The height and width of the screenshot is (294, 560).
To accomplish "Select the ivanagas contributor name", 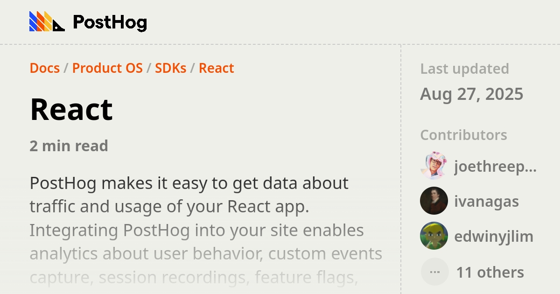I will (487, 202).
